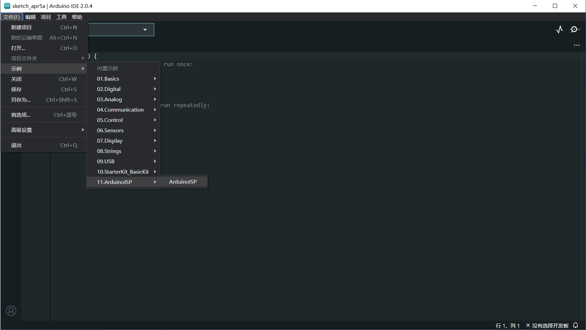Open the 帮助 menu
Viewport: 586px width, 330px height.
click(77, 17)
